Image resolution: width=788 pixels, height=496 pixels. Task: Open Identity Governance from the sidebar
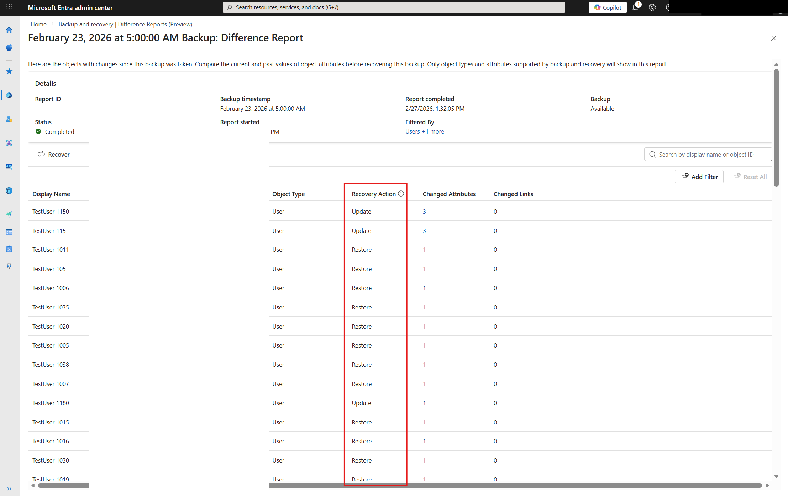9,143
